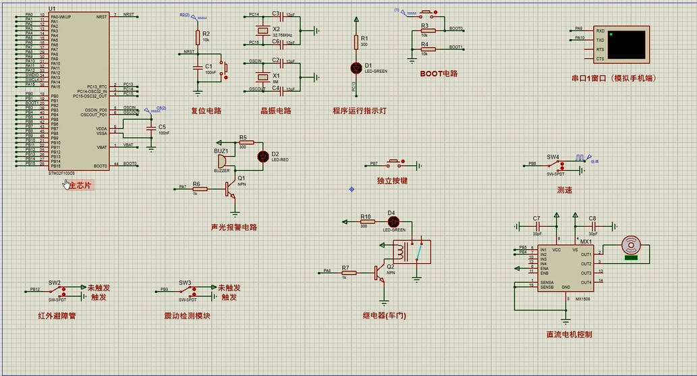
Task: Select capacitor C5 near VDDA
Action: point(151,128)
